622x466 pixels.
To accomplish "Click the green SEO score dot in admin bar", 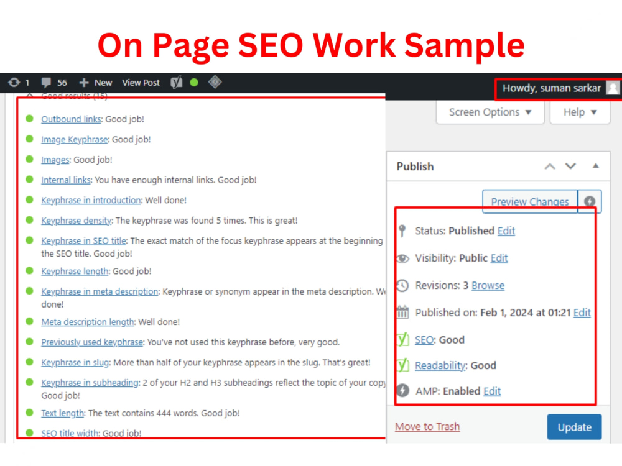I will click(194, 83).
